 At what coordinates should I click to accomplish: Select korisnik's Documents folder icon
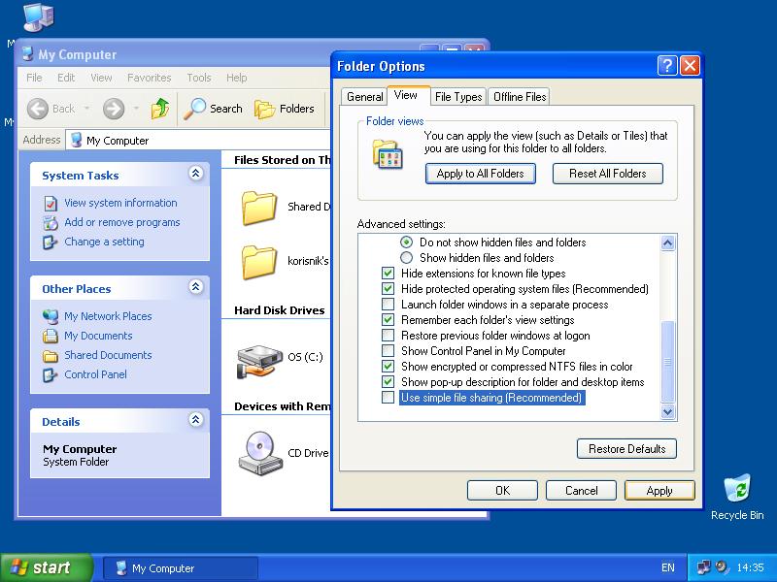point(258,261)
